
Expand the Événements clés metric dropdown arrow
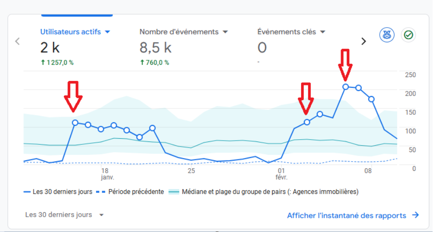(x=323, y=32)
